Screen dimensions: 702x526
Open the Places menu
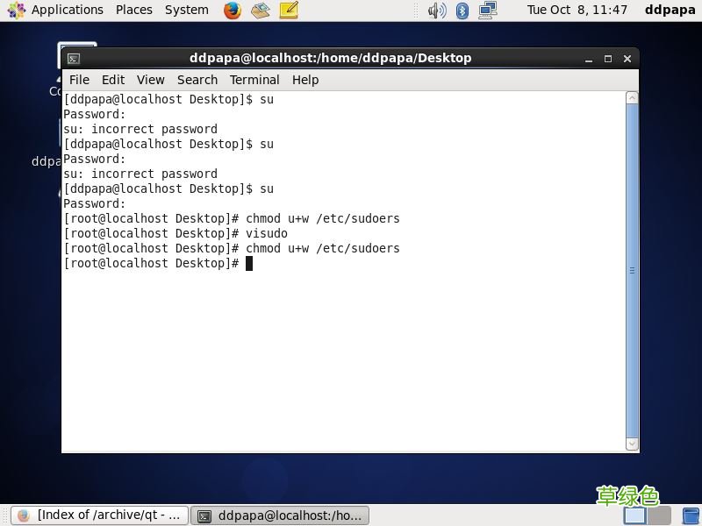click(x=133, y=10)
